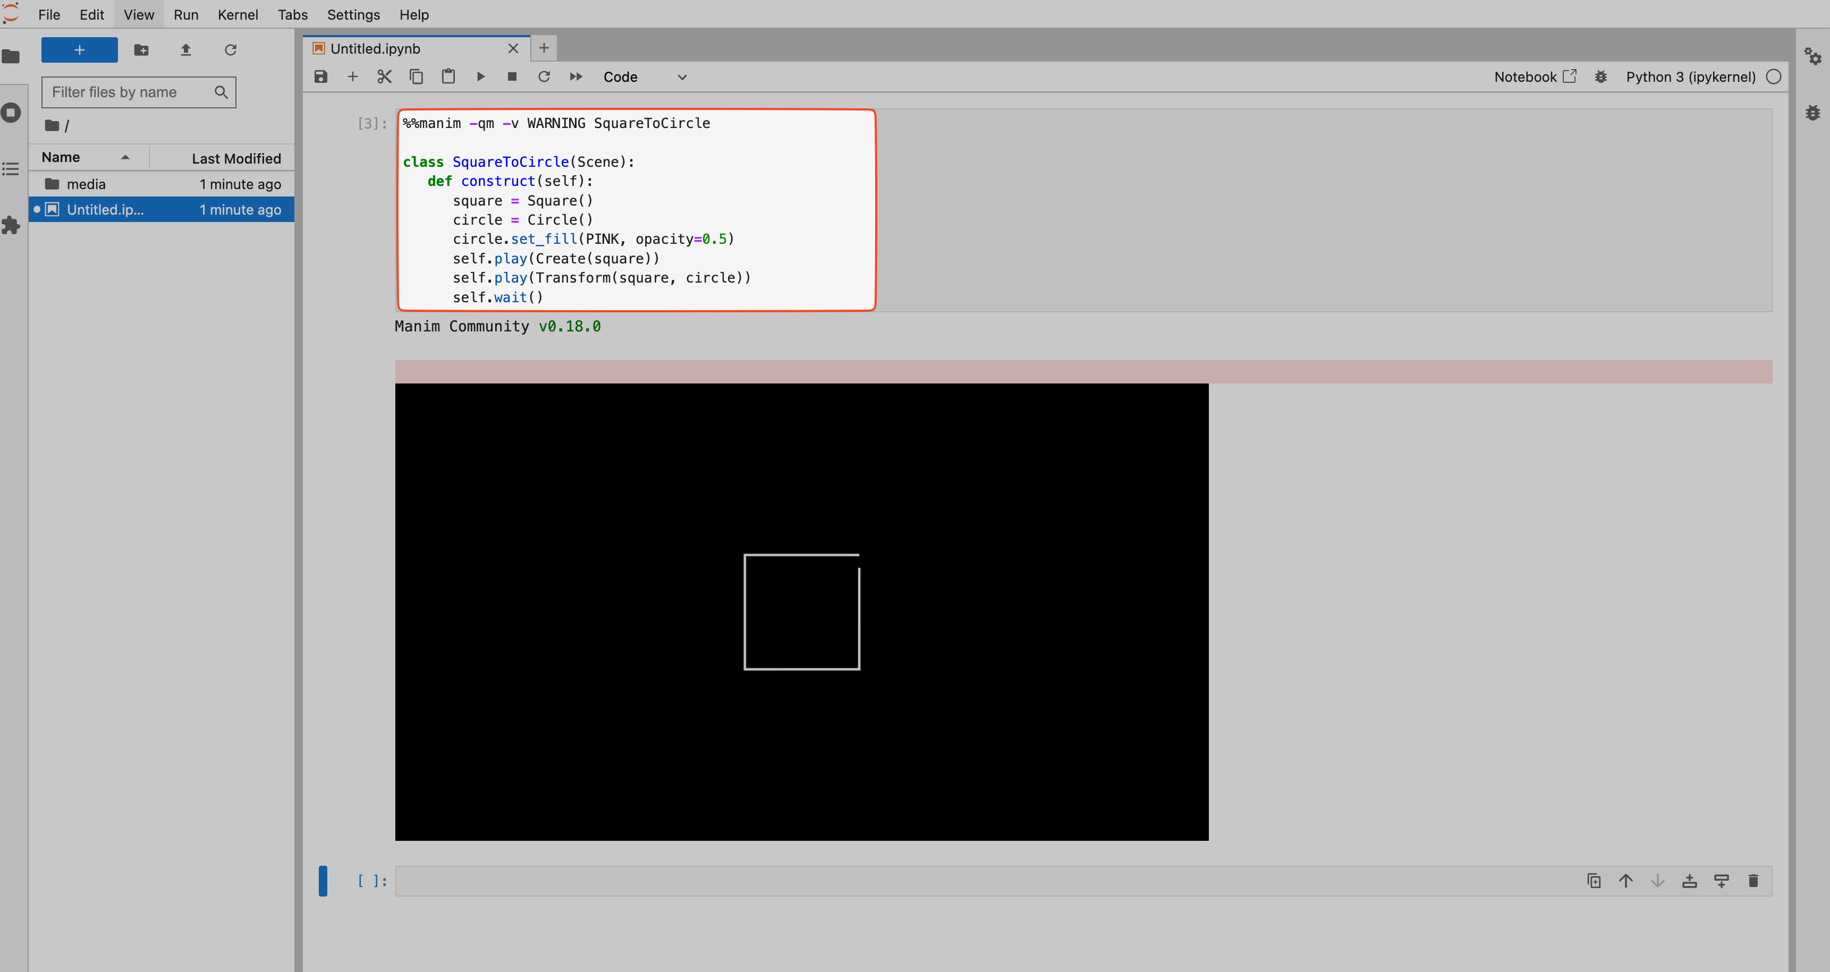Delete the active cell with trash icon

pyautogui.click(x=1752, y=881)
